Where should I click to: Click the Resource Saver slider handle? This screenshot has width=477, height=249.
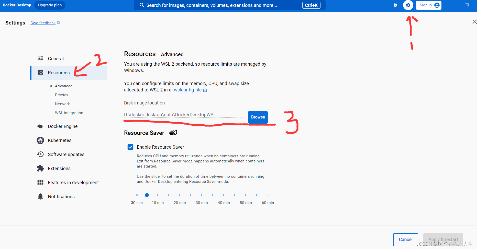[x=147, y=195]
